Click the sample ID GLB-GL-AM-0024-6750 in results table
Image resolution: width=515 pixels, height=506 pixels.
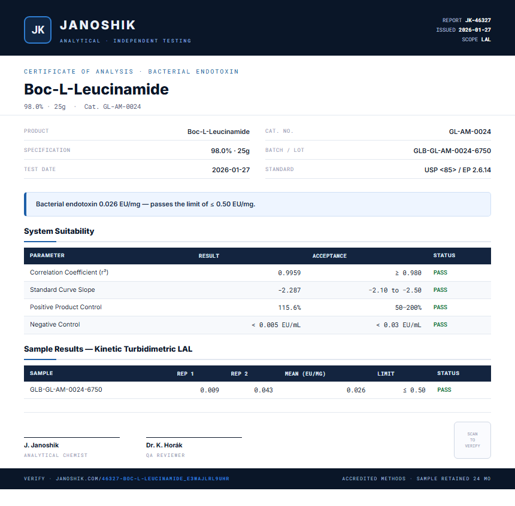[66, 389]
